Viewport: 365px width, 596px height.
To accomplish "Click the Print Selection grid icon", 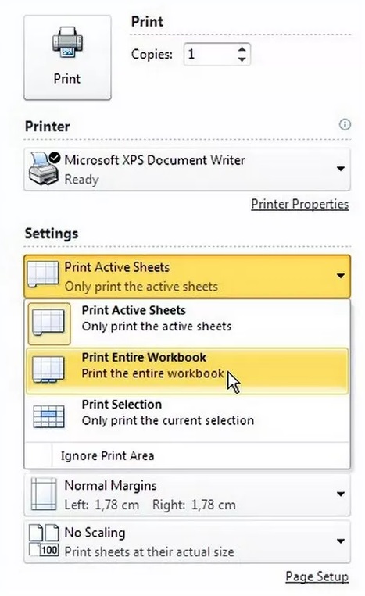I will point(48,416).
